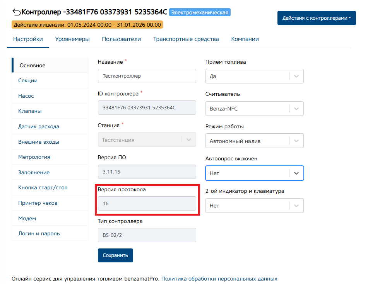Viewport: 368px width, 284px height.
Task: Click the Сохранить button
Action: point(115,255)
